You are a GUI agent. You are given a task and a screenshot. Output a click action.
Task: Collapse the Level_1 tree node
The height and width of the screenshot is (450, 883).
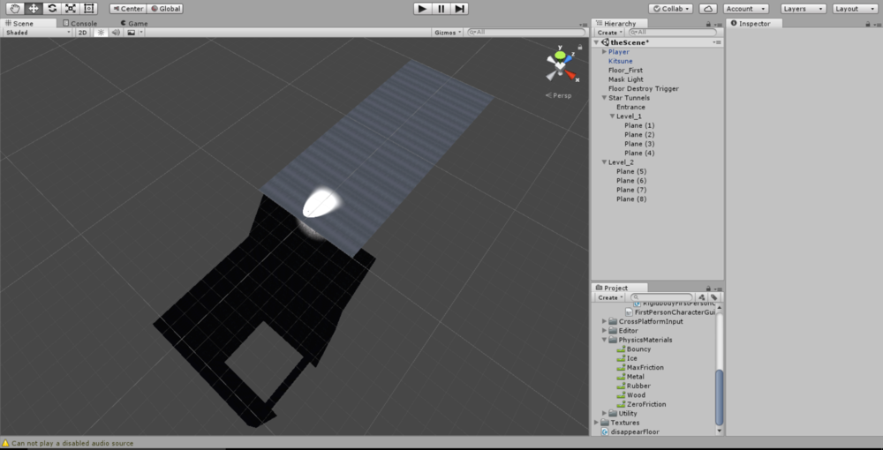click(x=612, y=116)
